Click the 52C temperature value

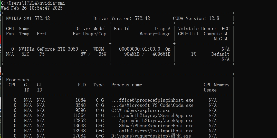pyautogui.click(x=25, y=54)
